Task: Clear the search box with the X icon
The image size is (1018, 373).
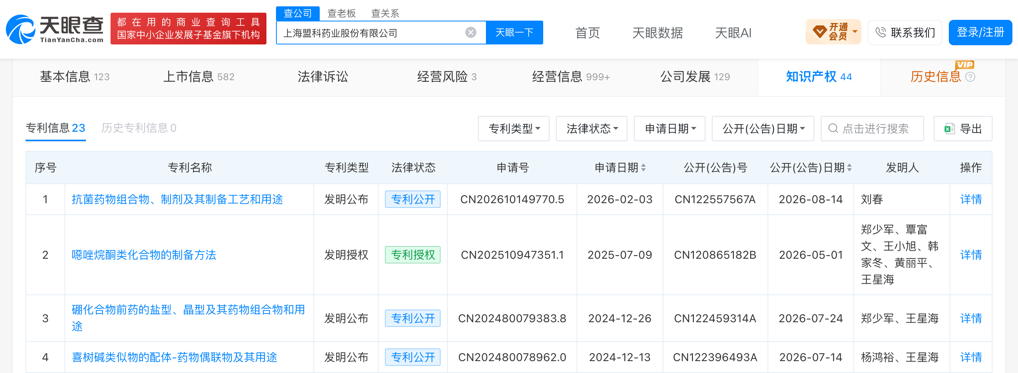Action: [x=471, y=33]
